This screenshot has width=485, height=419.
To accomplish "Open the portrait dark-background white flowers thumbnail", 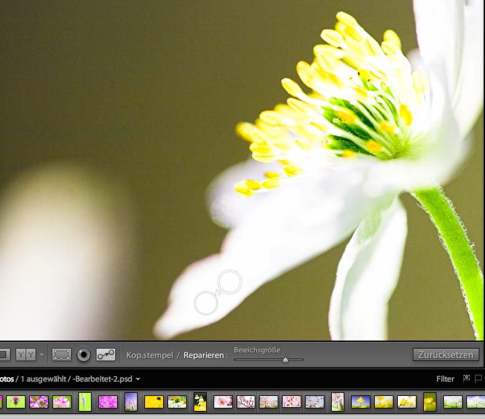I will click(x=200, y=402).
